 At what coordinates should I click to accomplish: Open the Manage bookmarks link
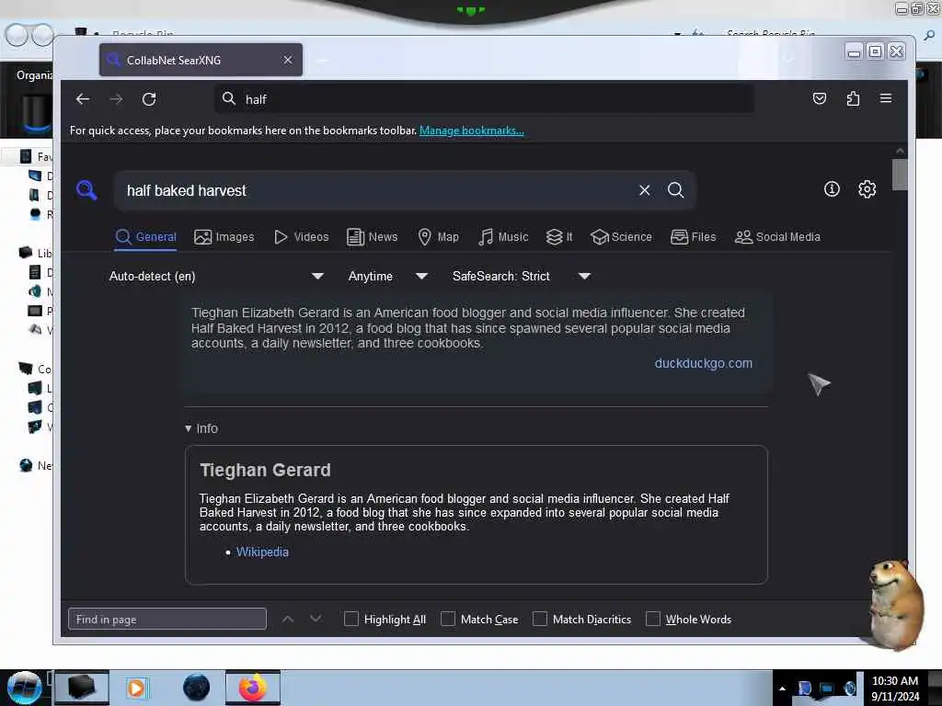(x=472, y=131)
